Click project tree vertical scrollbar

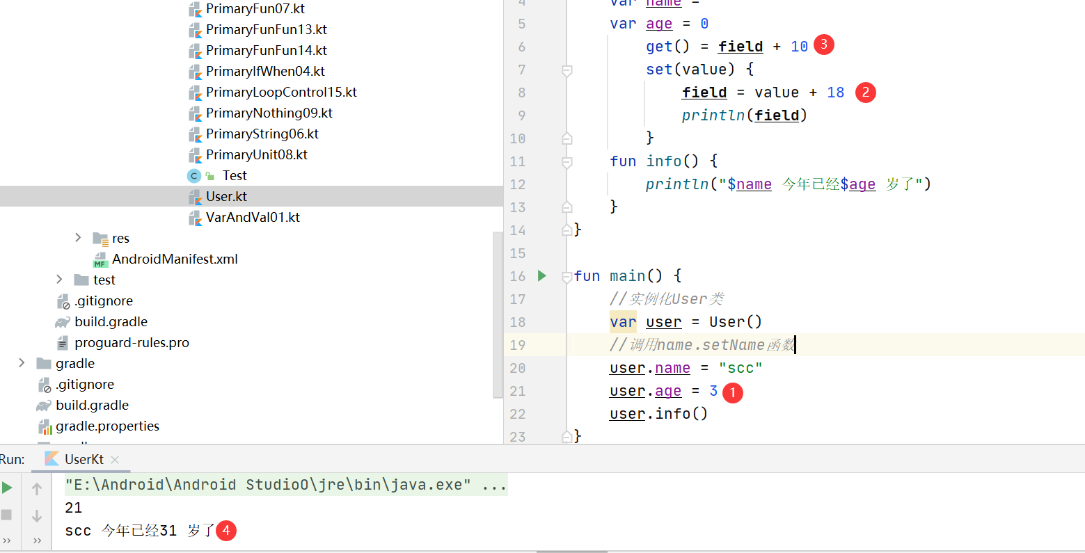click(x=498, y=314)
